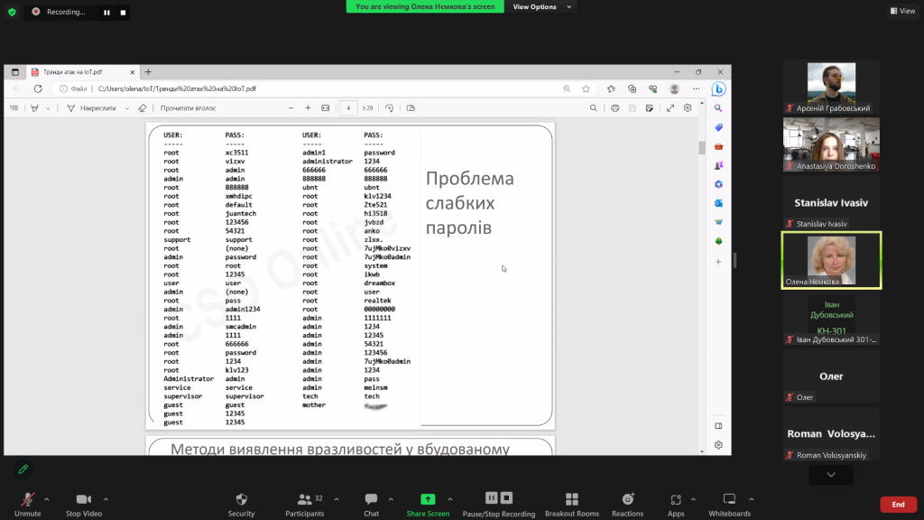Add the page to favorites with the star icon
The height and width of the screenshot is (520, 924).
click(586, 88)
